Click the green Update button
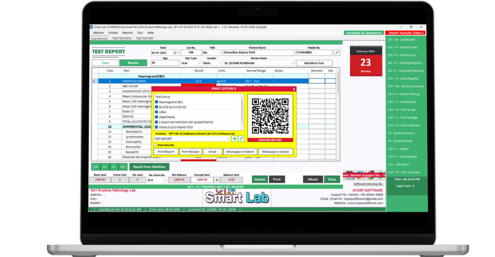Screen dimensions: 495x257 pos(260,179)
